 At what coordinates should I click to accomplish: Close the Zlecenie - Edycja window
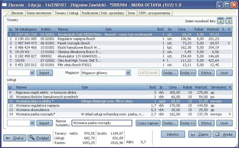point(234,5)
